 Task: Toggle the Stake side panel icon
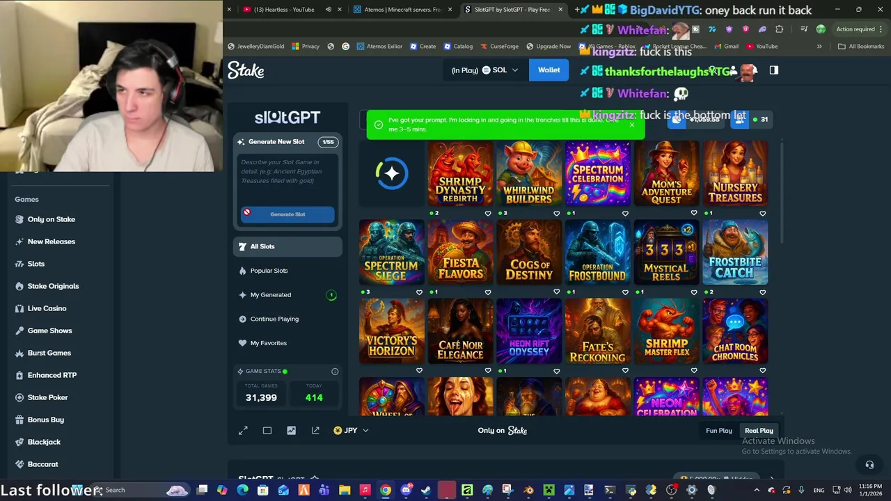coord(773,70)
